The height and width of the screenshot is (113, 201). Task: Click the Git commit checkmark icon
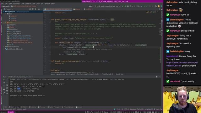tap(144, 6)
